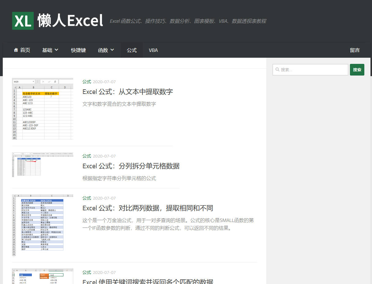The height and width of the screenshot is (284, 372).
Task: Click the first article's spreadsheet thumbnail
Action: coord(42,108)
